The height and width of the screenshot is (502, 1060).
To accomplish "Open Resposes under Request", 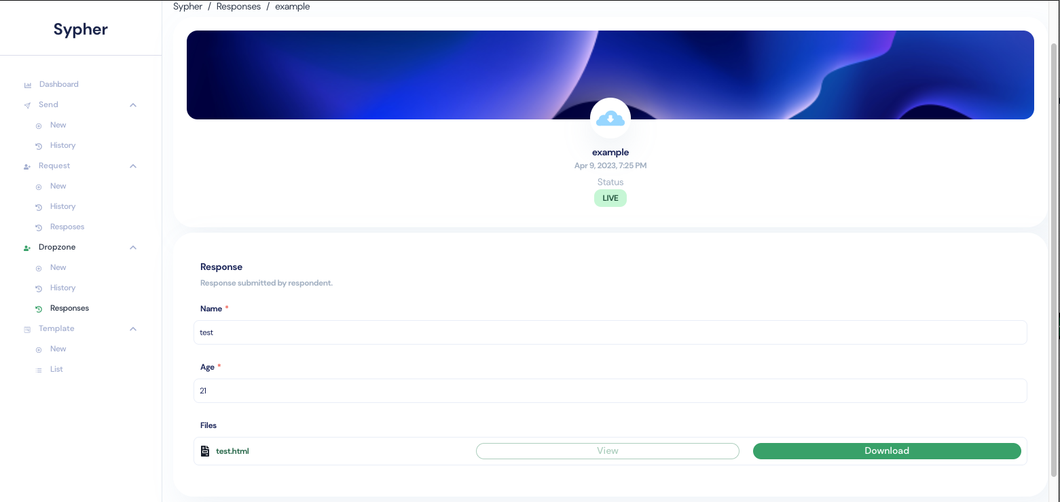I will (67, 227).
